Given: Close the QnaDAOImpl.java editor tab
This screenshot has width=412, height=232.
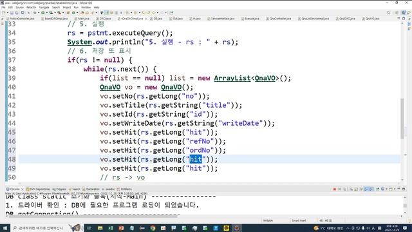Looking at the screenshot, I should click(x=146, y=19).
